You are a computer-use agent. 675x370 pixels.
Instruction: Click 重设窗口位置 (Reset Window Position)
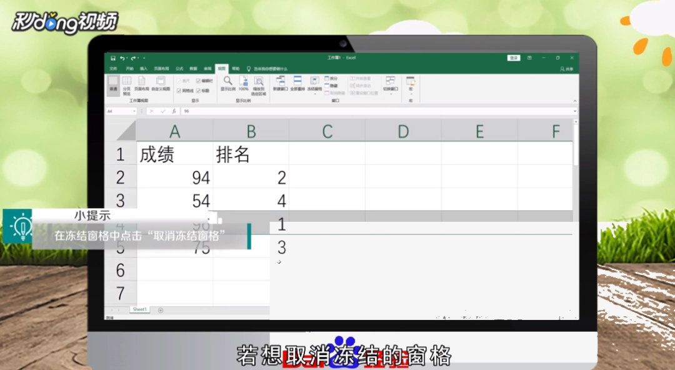[364, 92]
